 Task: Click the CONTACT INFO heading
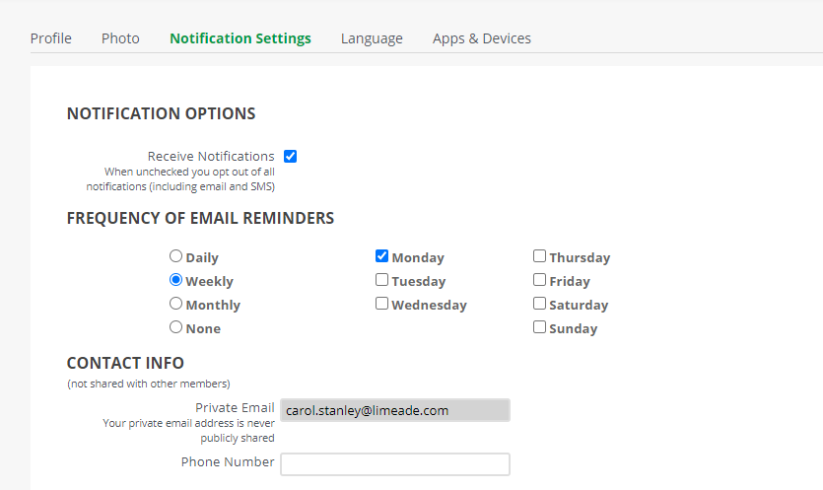(x=125, y=363)
